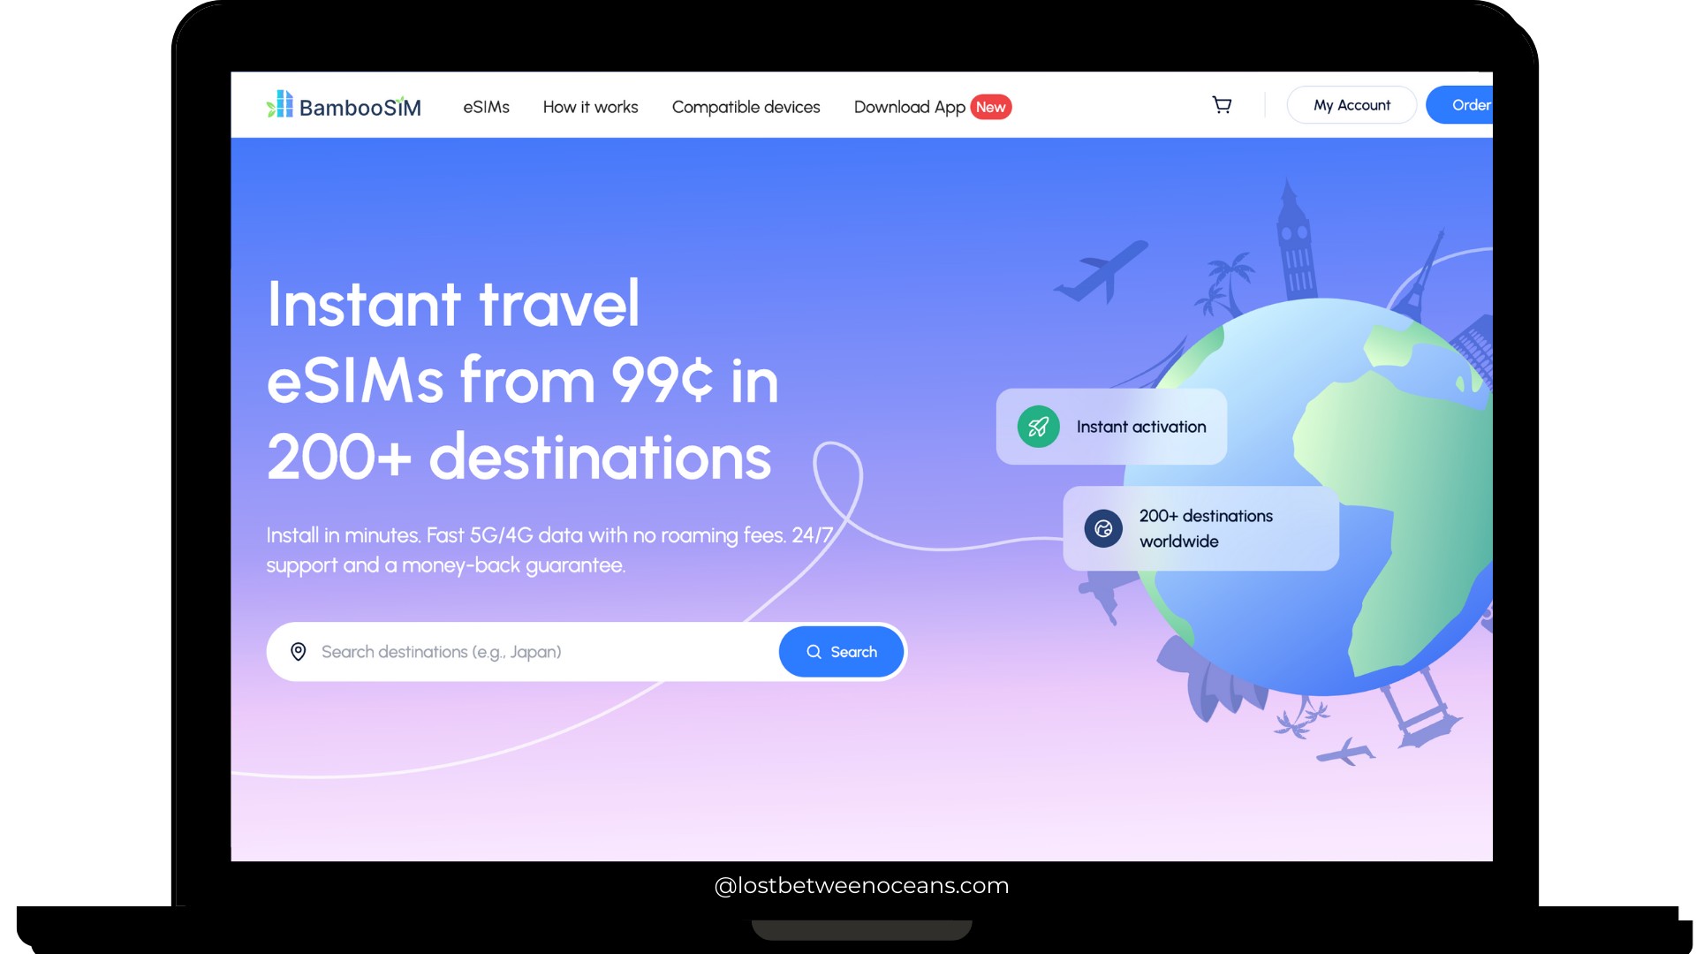Click the globe icon beside 200+ destinations worldwide
Screen dimensions: 1696x954
point(1102,528)
